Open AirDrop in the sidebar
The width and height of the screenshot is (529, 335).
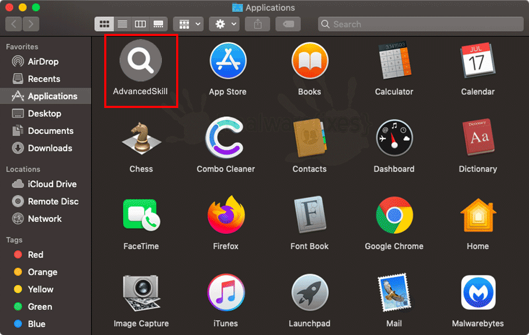click(45, 61)
